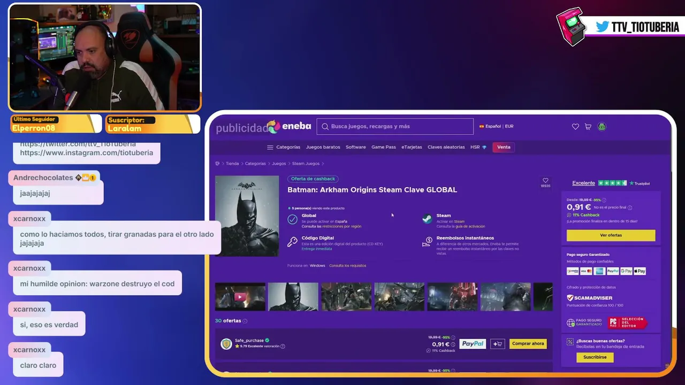Click the Consulta los requisitos link
The width and height of the screenshot is (685, 385).
click(x=348, y=266)
